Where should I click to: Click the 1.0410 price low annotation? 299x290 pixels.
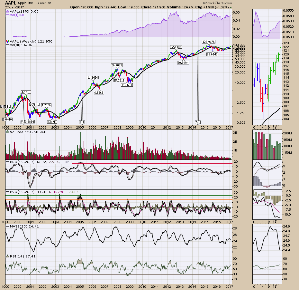coord(7,119)
